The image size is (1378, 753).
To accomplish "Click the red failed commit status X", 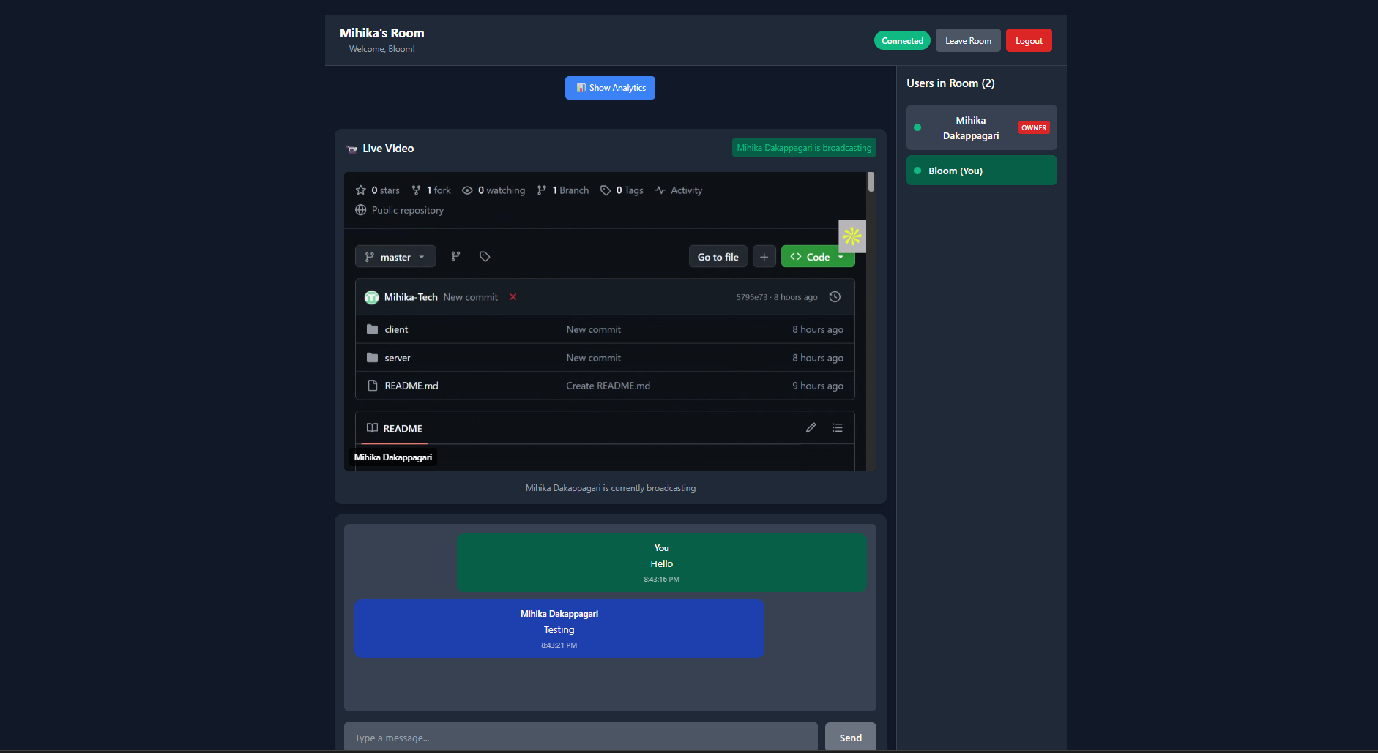I will coord(513,297).
